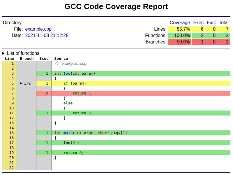
Task: Select the Total column header
Action: coord(224,22)
